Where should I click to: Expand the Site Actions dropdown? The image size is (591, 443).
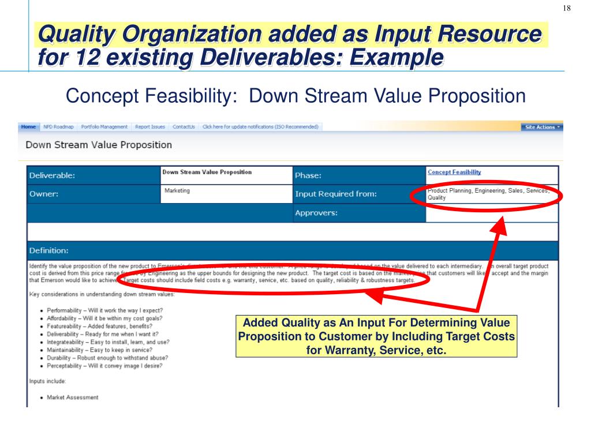point(542,127)
